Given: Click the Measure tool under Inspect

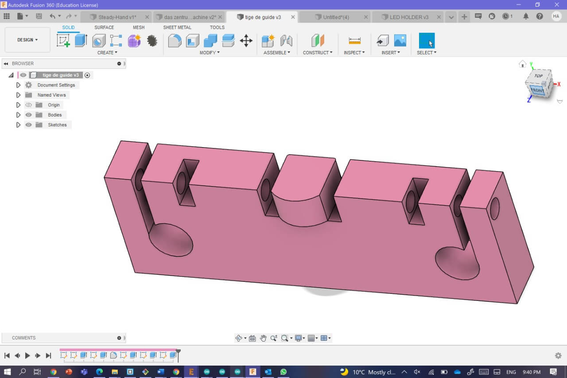Looking at the screenshot, I should [354, 41].
